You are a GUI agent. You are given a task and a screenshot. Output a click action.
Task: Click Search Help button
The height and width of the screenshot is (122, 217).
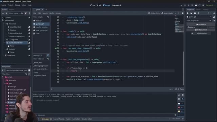click(167, 13)
